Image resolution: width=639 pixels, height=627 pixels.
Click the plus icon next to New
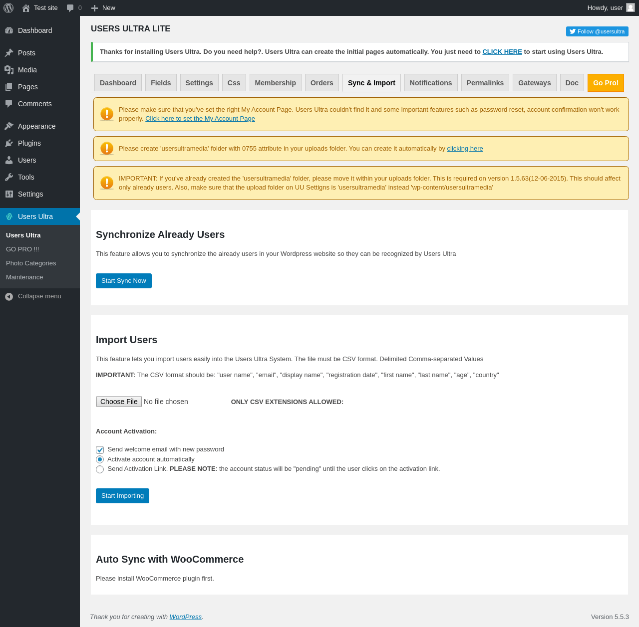(94, 8)
